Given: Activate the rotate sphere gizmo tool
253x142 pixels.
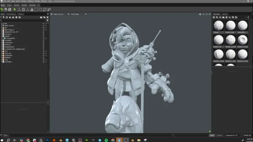Looking at the screenshot, I should 24,9.
